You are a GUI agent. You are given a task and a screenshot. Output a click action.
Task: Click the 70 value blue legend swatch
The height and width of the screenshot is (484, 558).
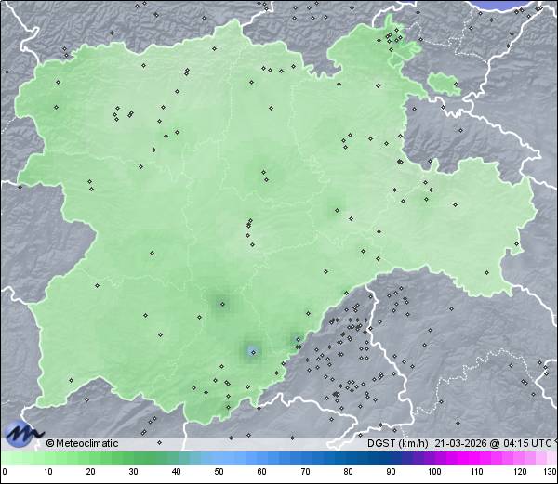coord(305,459)
